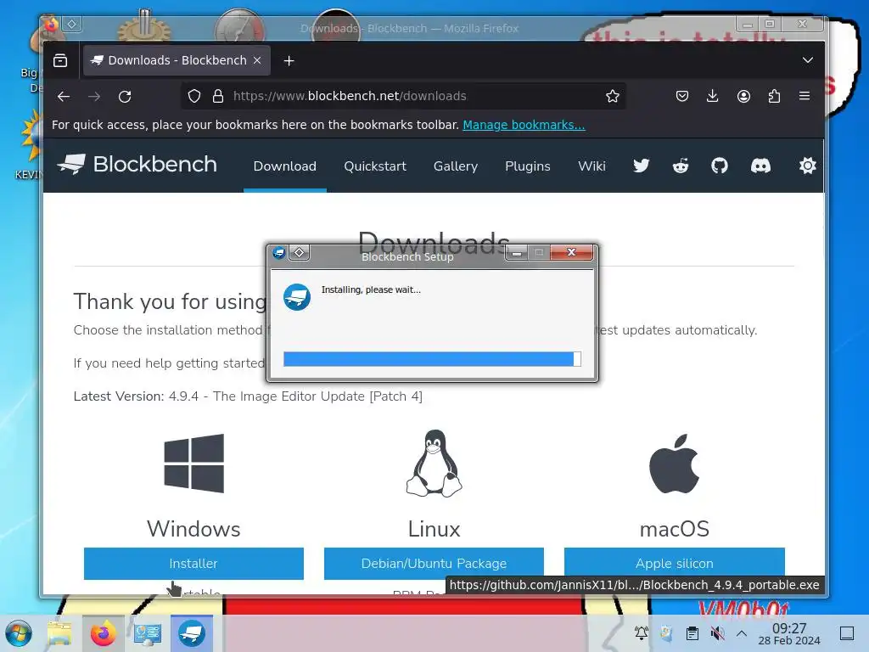Toggle the muted volume tray icon

tap(717, 632)
